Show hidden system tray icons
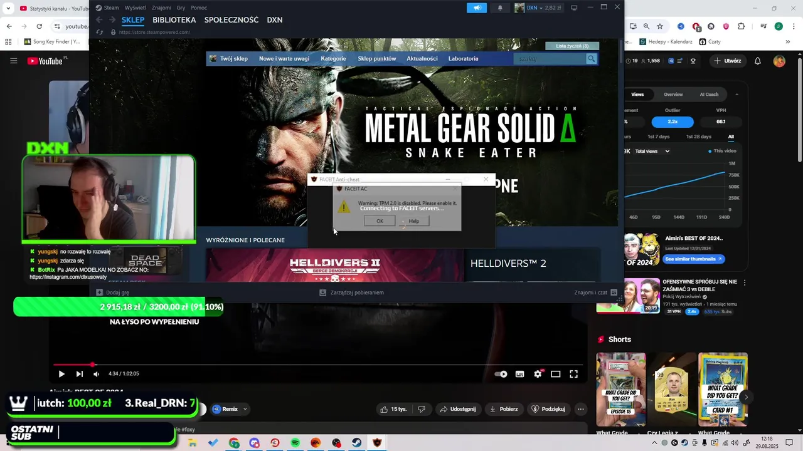This screenshot has height=451, width=803. pos(654,443)
